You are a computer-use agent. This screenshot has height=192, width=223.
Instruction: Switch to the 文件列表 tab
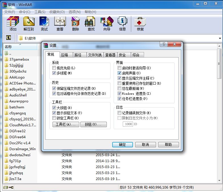point(95,55)
